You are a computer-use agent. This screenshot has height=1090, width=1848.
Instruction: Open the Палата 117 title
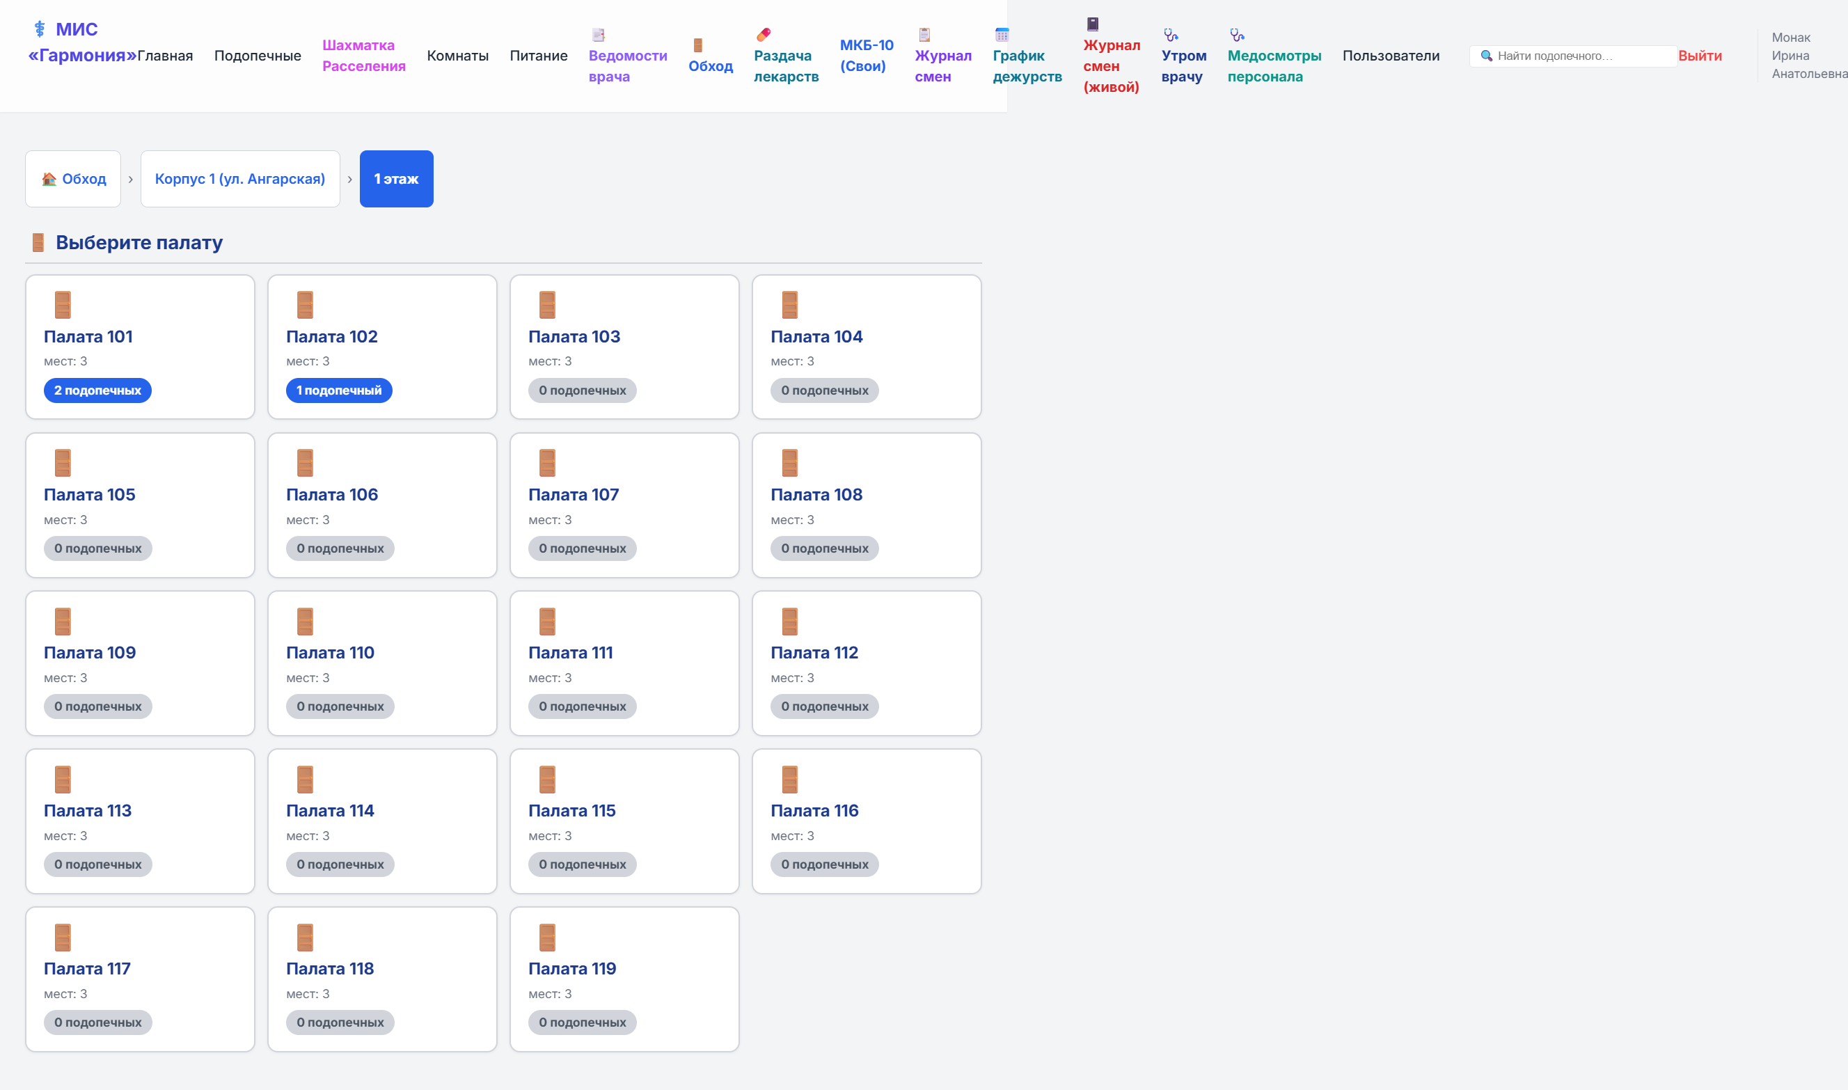point(87,968)
